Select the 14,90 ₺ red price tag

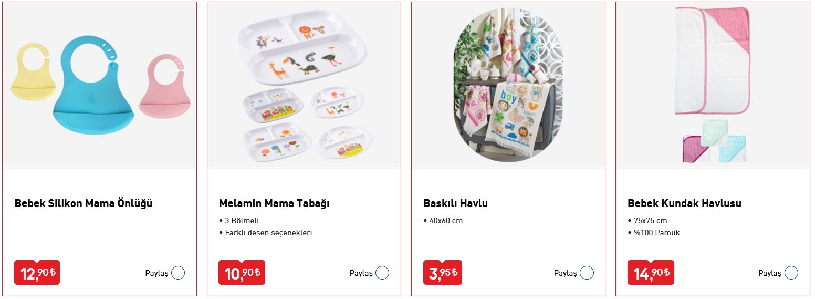coord(650,273)
